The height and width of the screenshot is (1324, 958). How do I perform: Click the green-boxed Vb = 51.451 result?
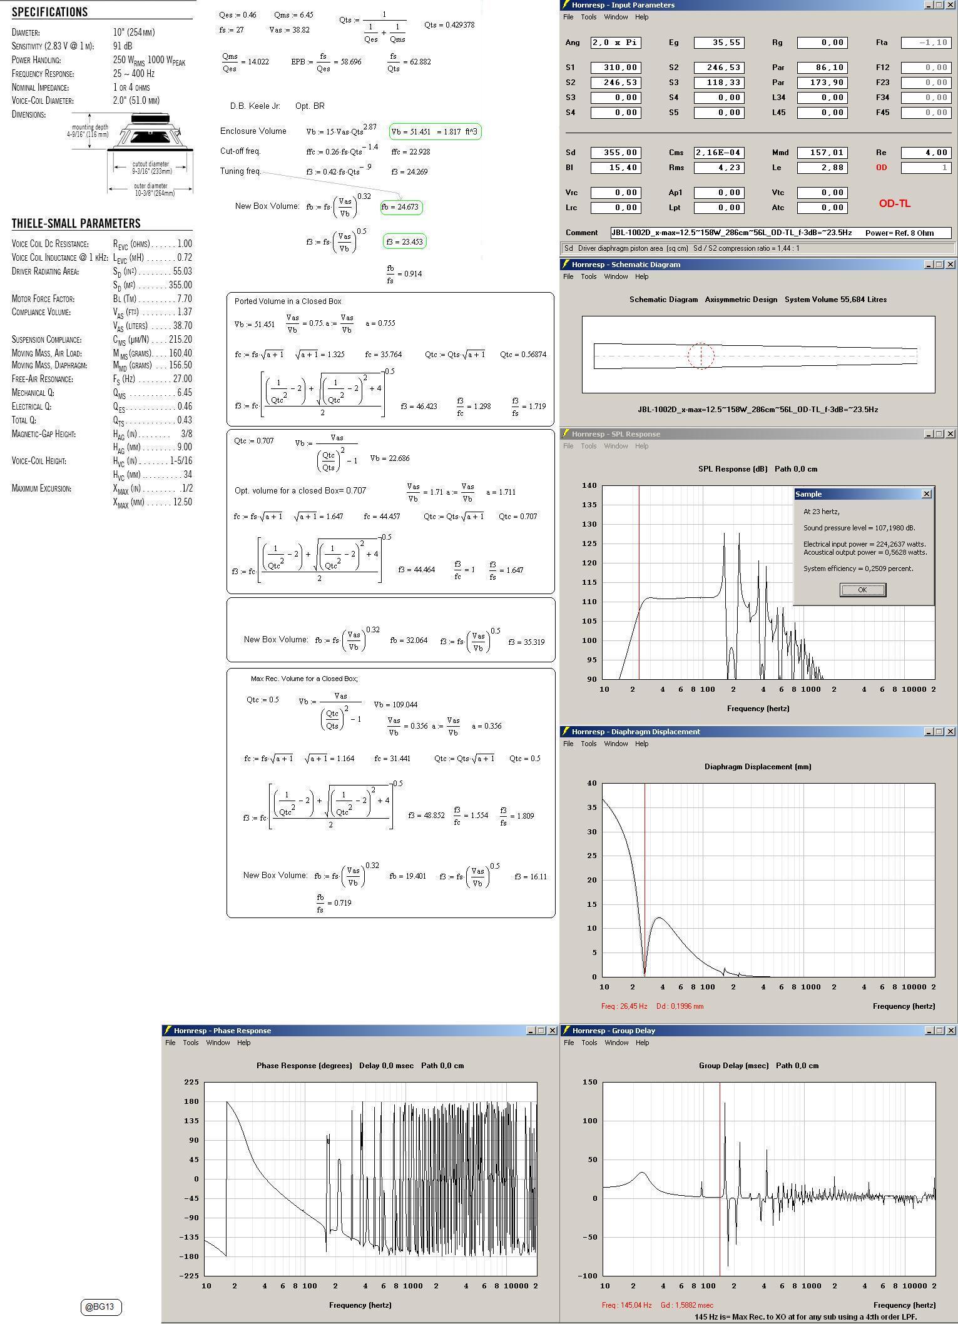tap(435, 131)
